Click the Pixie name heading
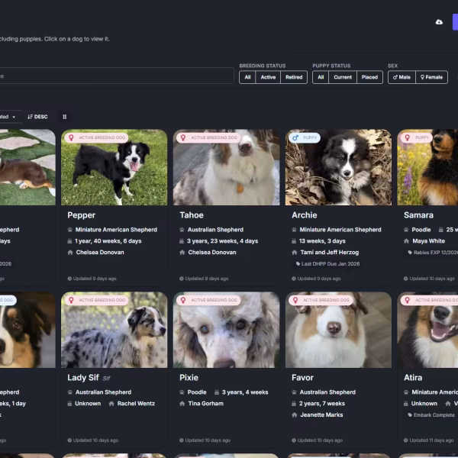The height and width of the screenshot is (458, 458). [x=189, y=378]
